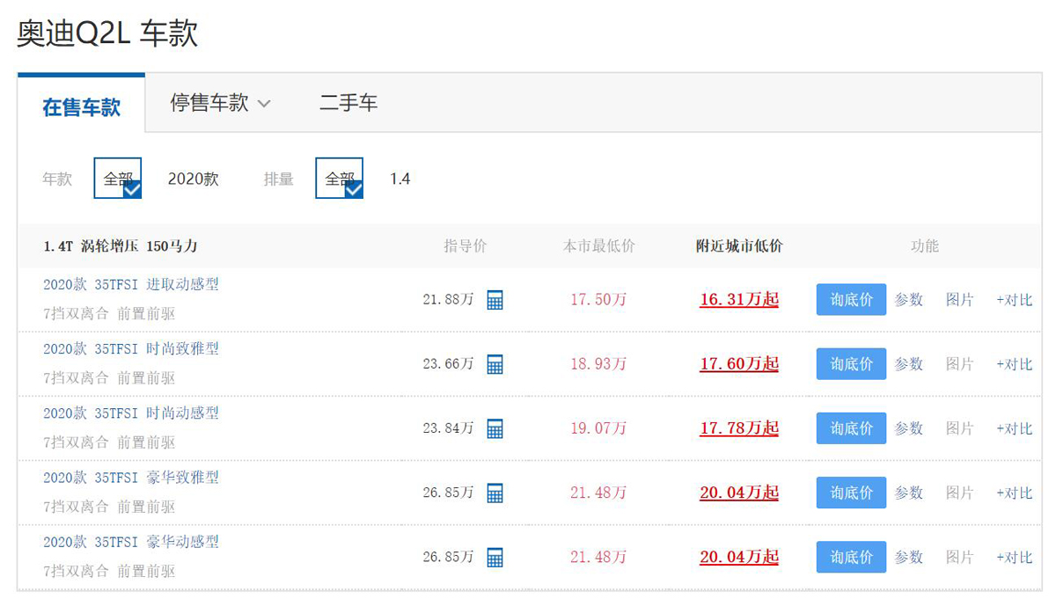Open nearby city price 16.31万起

click(x=739, y=300)
